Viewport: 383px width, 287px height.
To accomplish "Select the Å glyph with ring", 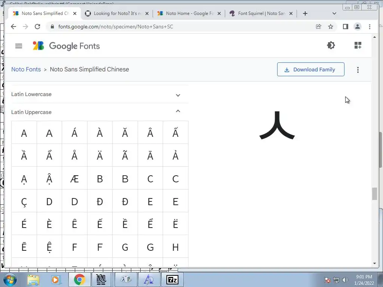I will tap(74, 155).
